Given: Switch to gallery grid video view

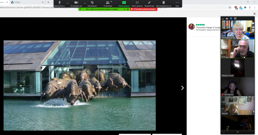Looking at the screenshot, I should point(235,19).
